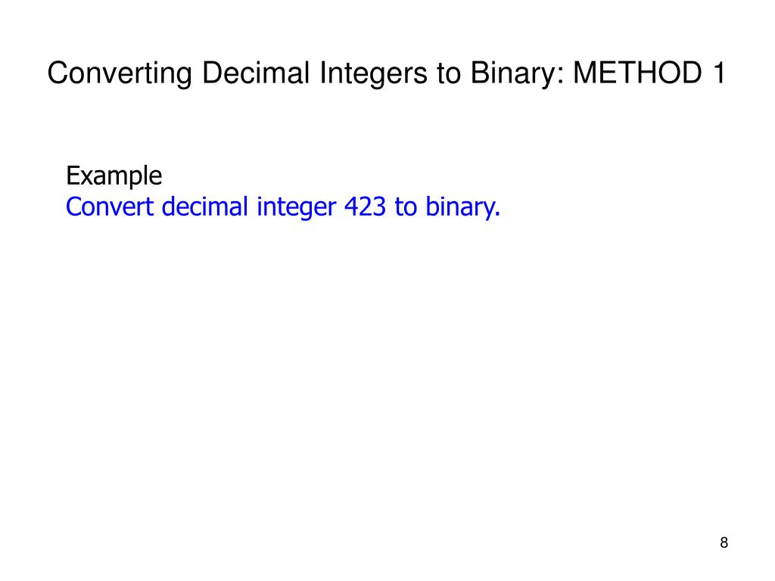
Task: Click the black "Example" label
Action: click(x=114, y=176)
